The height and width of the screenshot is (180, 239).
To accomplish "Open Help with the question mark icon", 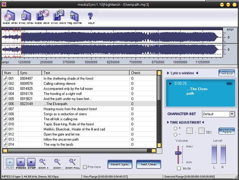I will pyautogui.click(x=91, y=18).
